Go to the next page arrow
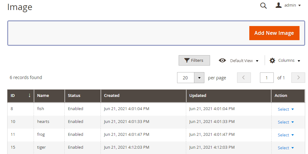Screen dimensions: 308x154 pos(298,78)
